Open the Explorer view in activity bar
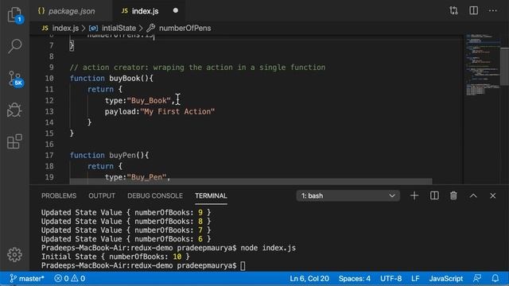Viewport: 509px width, 286px height. 14,14
